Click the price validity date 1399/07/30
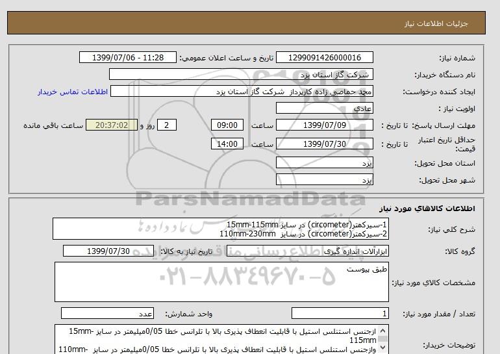The image size is (500, 354). 325,144
